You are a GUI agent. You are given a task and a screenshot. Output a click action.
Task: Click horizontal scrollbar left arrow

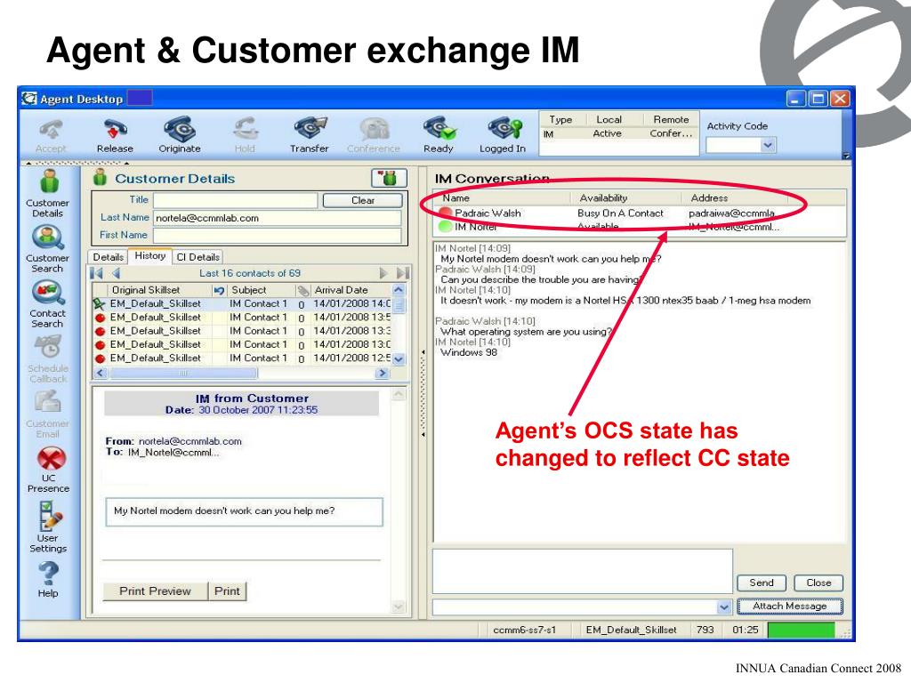point(100,373)
